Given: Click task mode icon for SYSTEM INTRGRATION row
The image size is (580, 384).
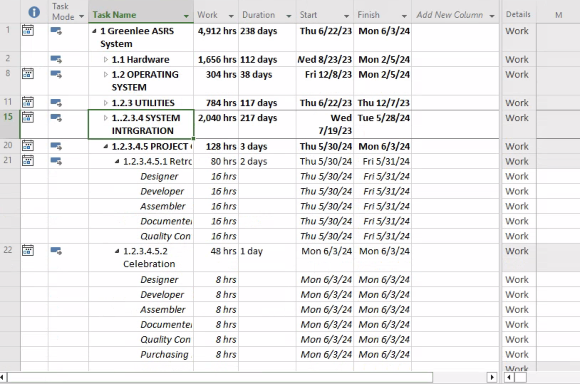Looking at the screenshot, I should click(x=56, y=118).
